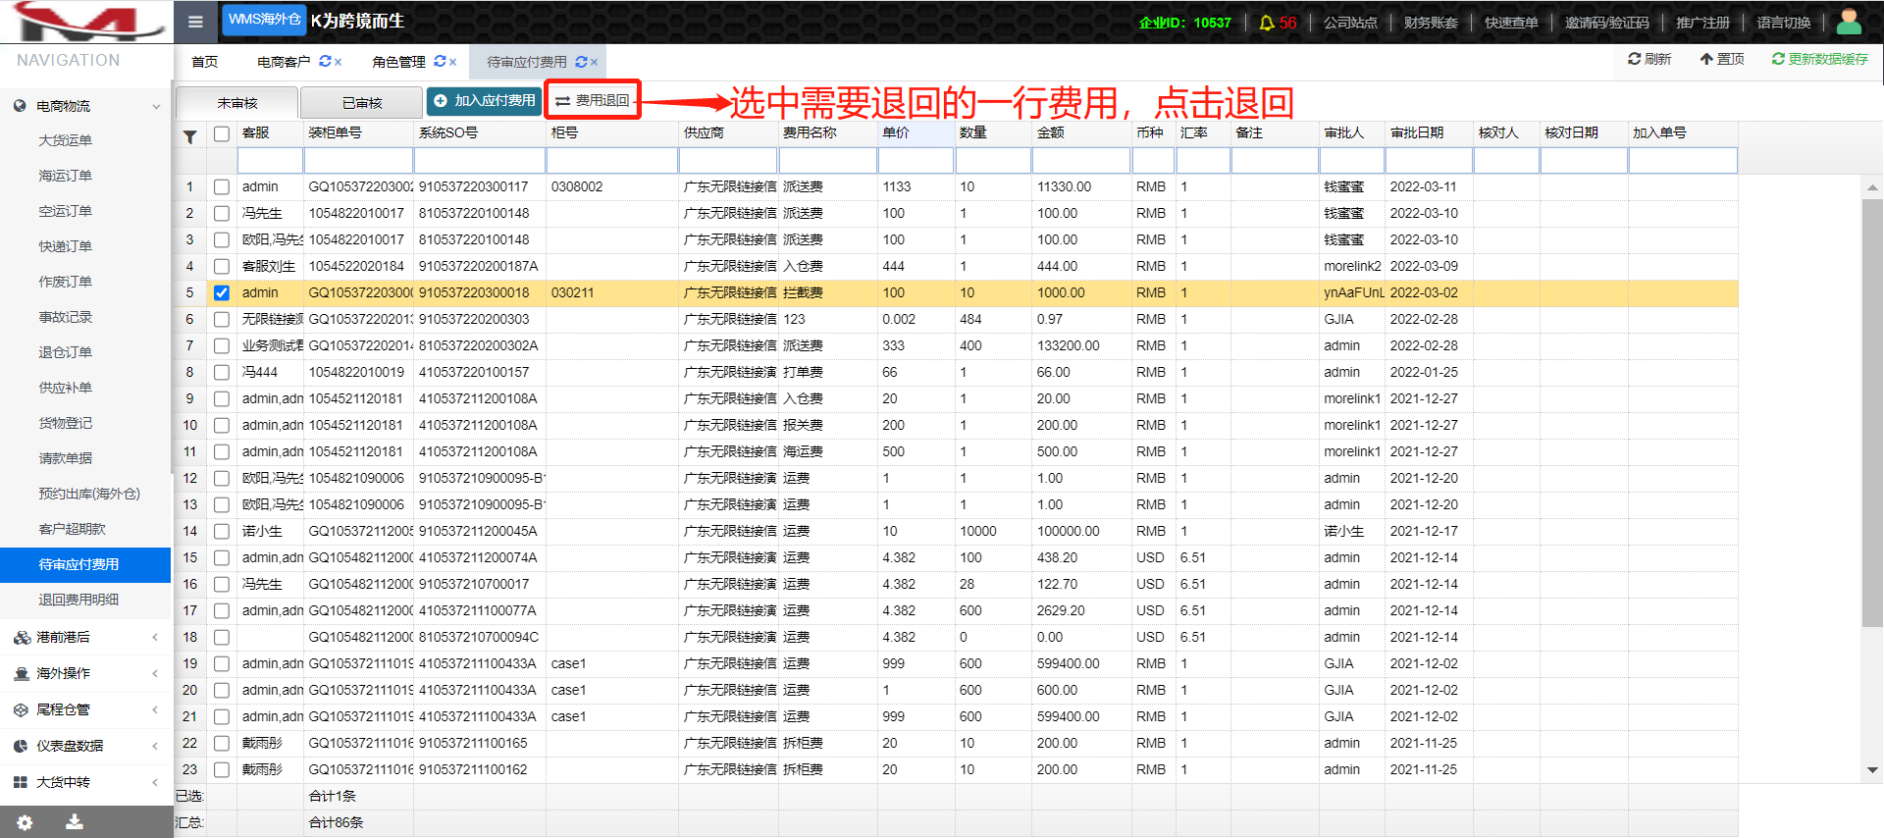1884x838 pixels.
Task: Click the hamburger menu toggle icon
Action: (195, 22)
